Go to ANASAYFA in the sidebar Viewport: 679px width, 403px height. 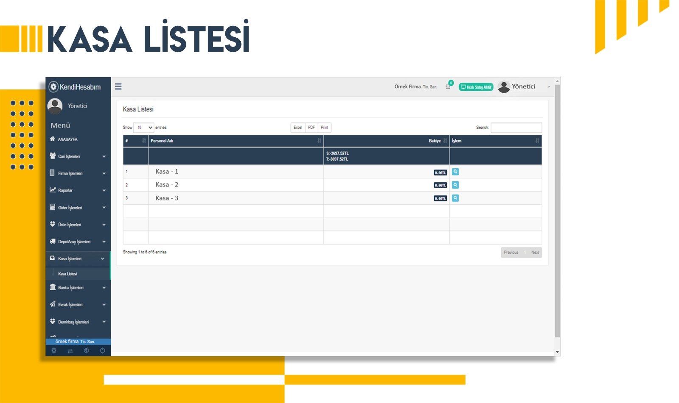[x=67, y=139]
